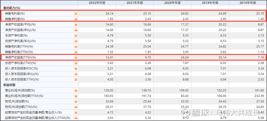Show chart for 总资产净利率(%) row
The height and width of the screenshot is (121, 267).
(76, 36)
